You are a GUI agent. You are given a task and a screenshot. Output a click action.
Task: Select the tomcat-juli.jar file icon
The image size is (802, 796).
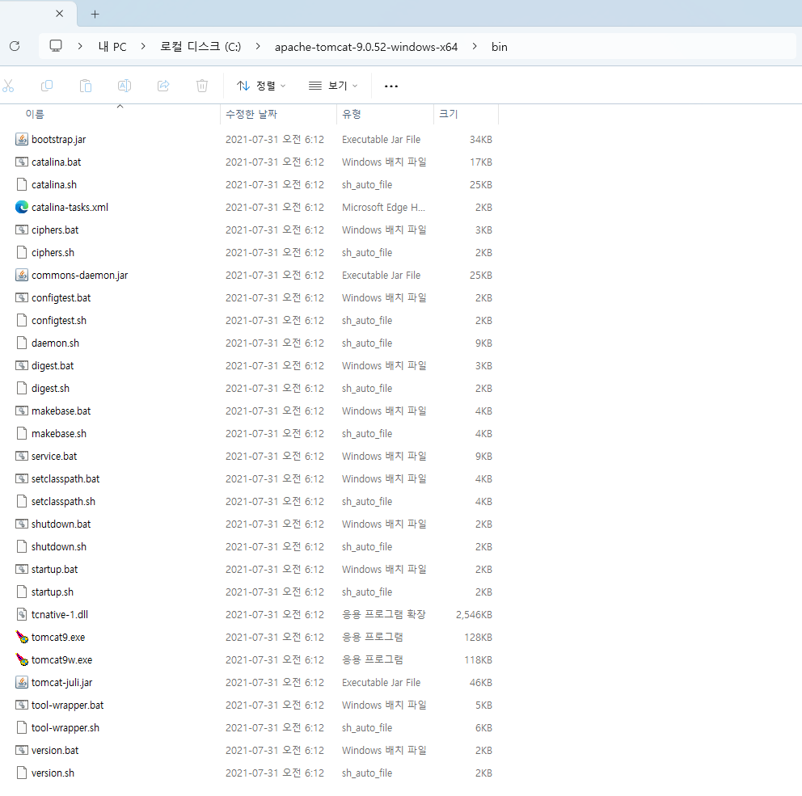tap(22, 683)
